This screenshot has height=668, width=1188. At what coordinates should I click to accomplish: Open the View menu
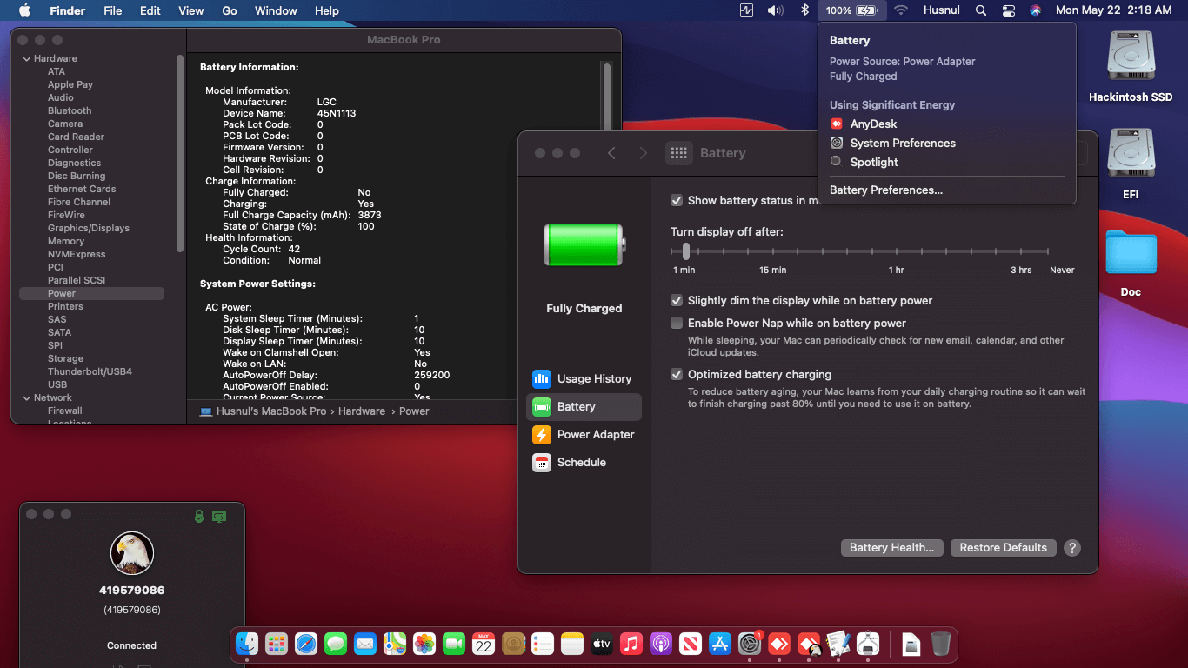tap(190, 10)
